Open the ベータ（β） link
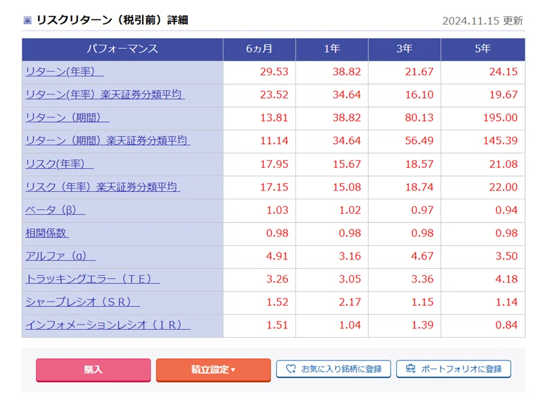552x403 pixels. [55, 210]
